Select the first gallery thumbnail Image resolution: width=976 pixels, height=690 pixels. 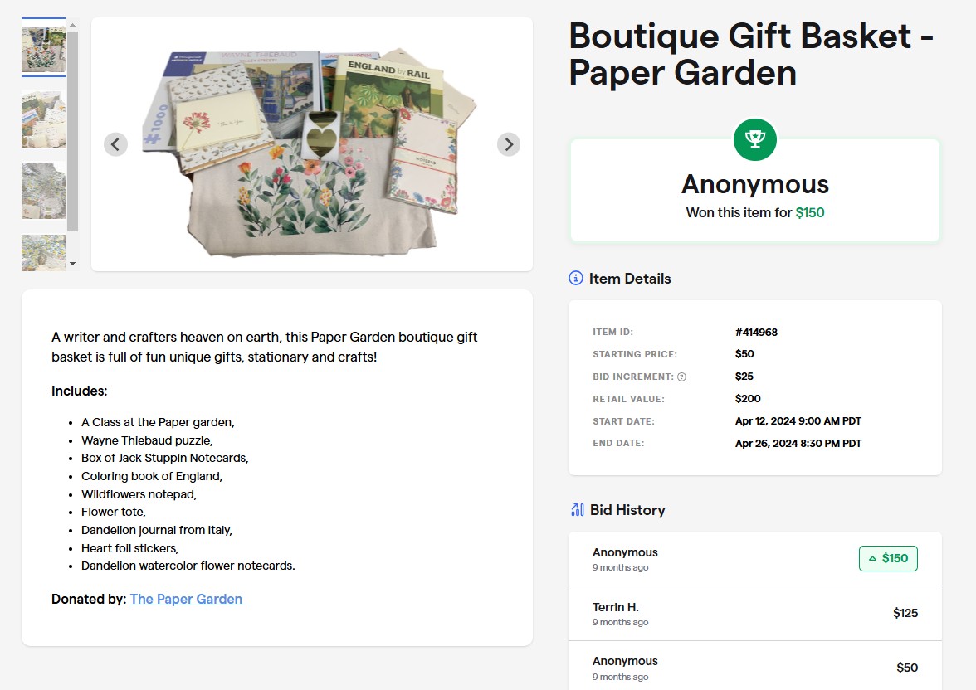43,48
